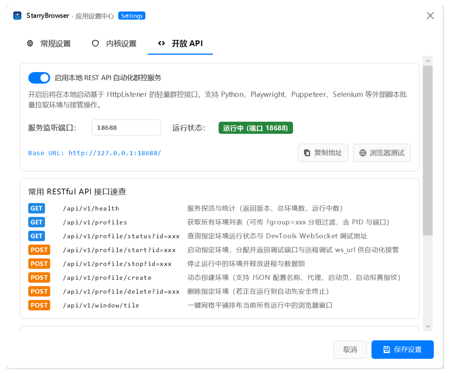The width and height of the screenshot is (450, 375).
Task: Click the 服务监听端口 input field
Action: click(126, 127)
